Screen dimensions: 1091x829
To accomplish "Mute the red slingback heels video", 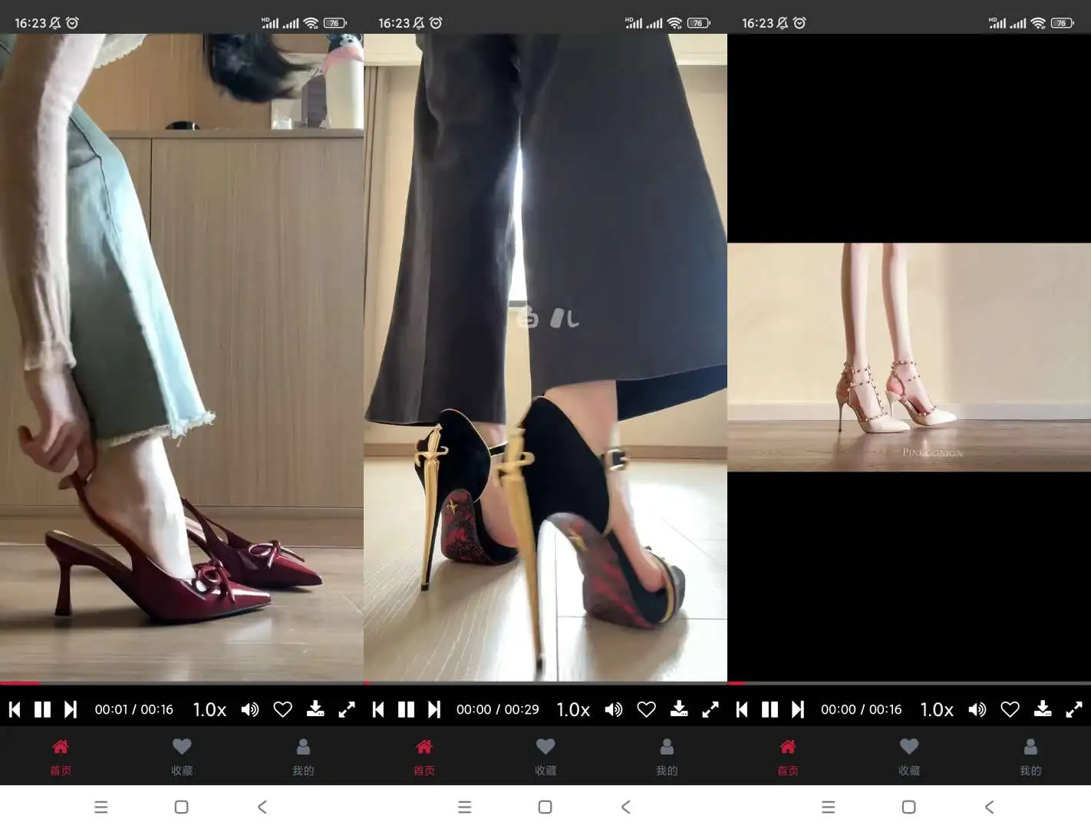I will [x=250, y=709].
